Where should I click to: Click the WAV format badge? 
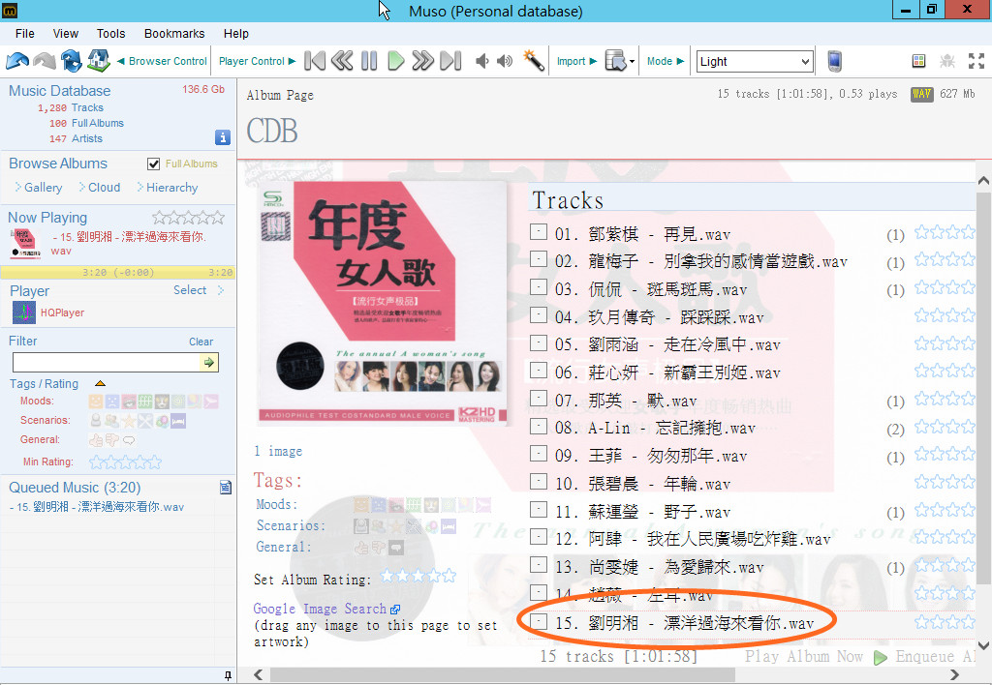point(922,94)
